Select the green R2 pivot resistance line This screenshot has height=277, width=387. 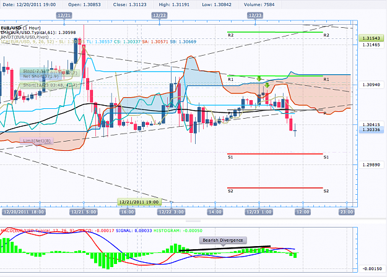point(275,32)
